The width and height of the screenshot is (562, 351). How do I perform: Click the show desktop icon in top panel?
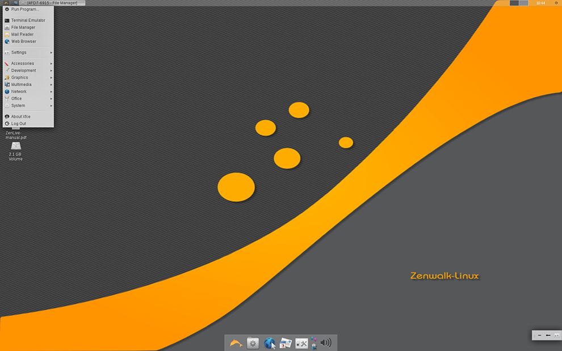tap(15, 3)
